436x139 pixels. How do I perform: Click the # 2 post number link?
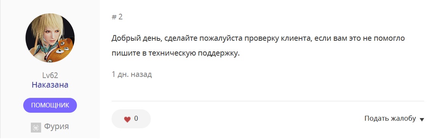117,17
